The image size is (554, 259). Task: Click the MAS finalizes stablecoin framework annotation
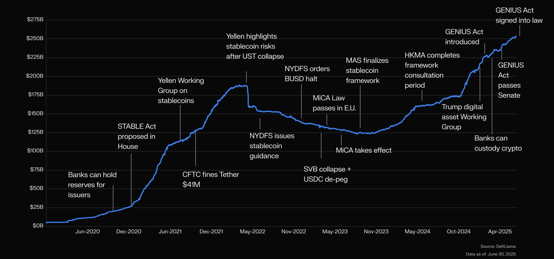pos(367,70)
